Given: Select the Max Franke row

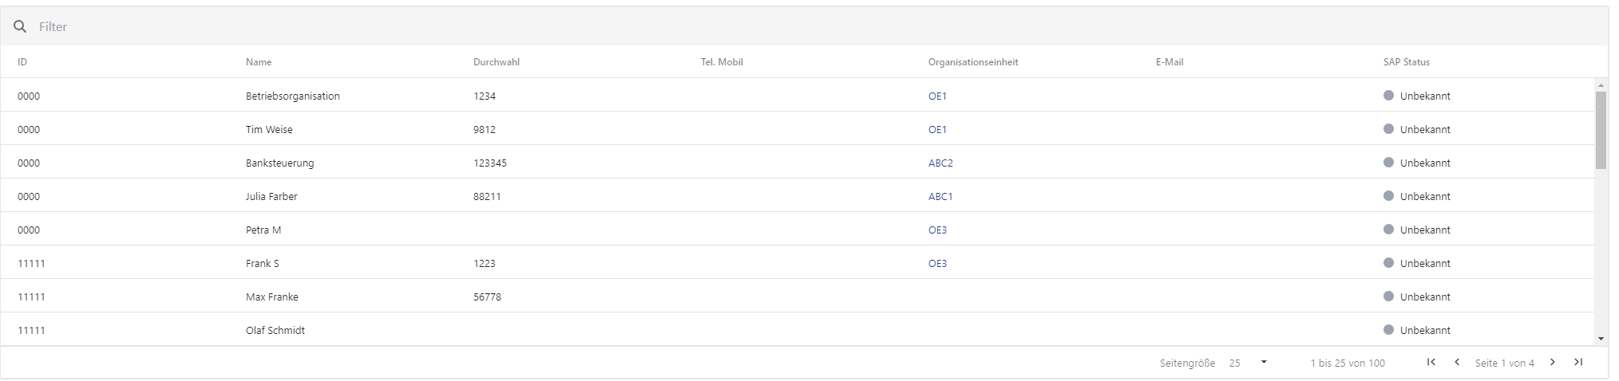Looking at the screenshot, I should pos(271,297).
